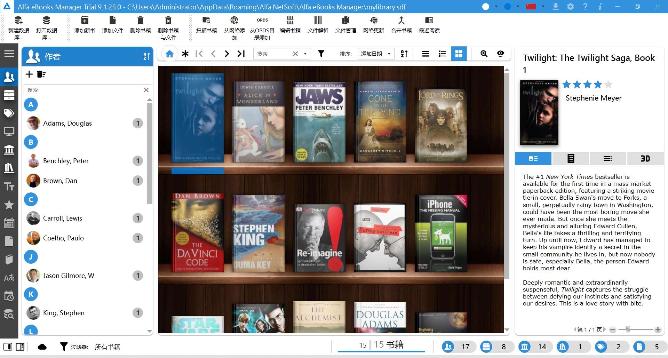Viewport: 668px width, 358px height.
Task: Go to previous page arrow
Action: click(213, 54)
